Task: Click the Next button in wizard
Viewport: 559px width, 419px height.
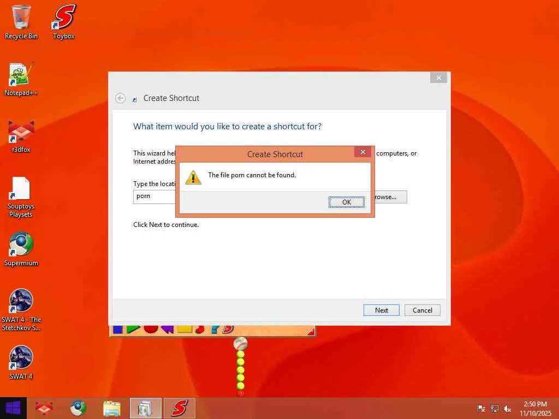Action: click(x=381, y=310)
